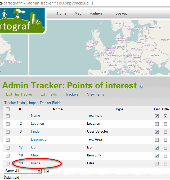Screen dimensions: 170x180
Task: Toggle the List checkbox for the Location field
Action: click(x=157, y=124)
